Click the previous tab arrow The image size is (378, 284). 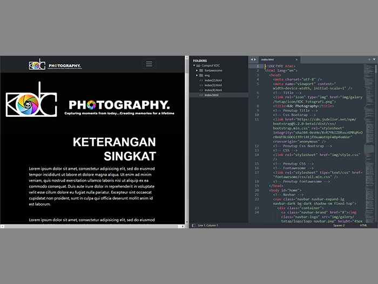click(x=251, y=58)
